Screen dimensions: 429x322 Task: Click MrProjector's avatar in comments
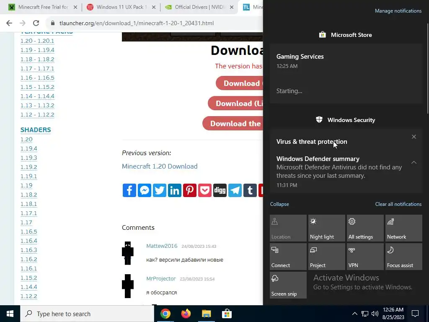tap(127, 286)
